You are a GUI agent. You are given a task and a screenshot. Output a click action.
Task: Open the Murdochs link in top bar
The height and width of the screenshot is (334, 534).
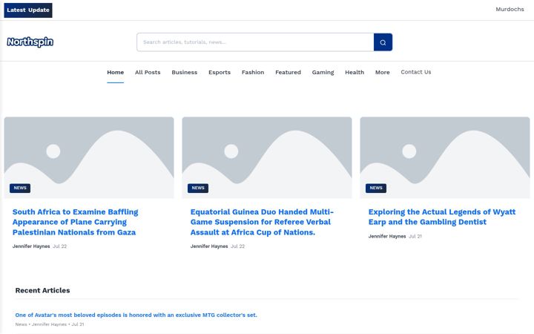[x=510, y=9]
